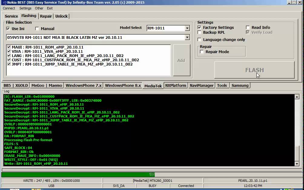Open the Connect menu
This screenshot has height=190, width=304.
pos(9,8)
